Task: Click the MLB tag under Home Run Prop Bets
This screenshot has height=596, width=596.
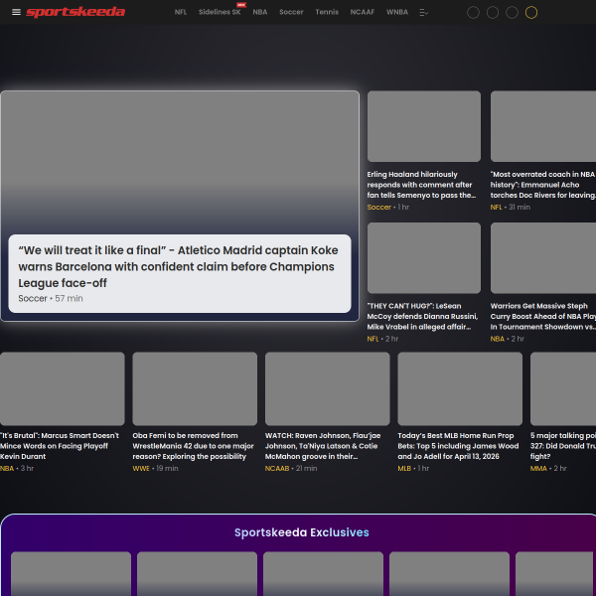Action: point(404,468)
